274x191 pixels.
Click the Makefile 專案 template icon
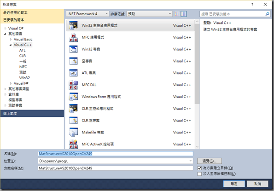[x=73, y=133]
